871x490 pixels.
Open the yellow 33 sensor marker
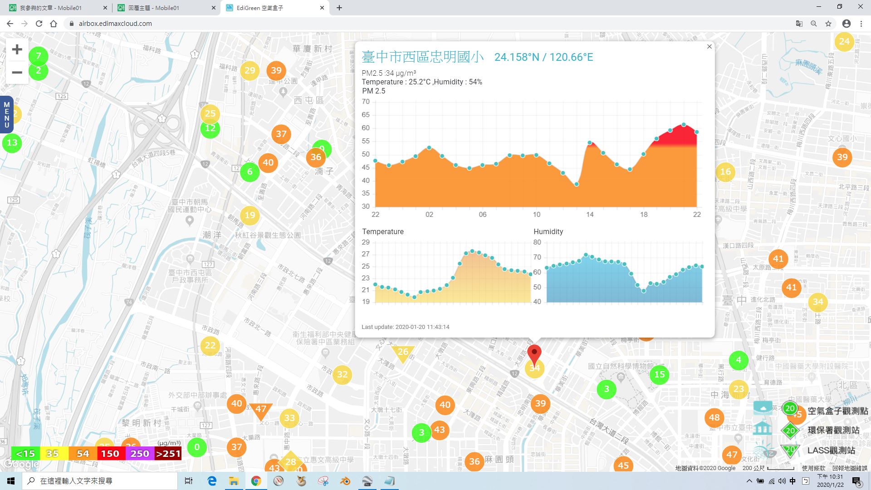pos(289,418)
